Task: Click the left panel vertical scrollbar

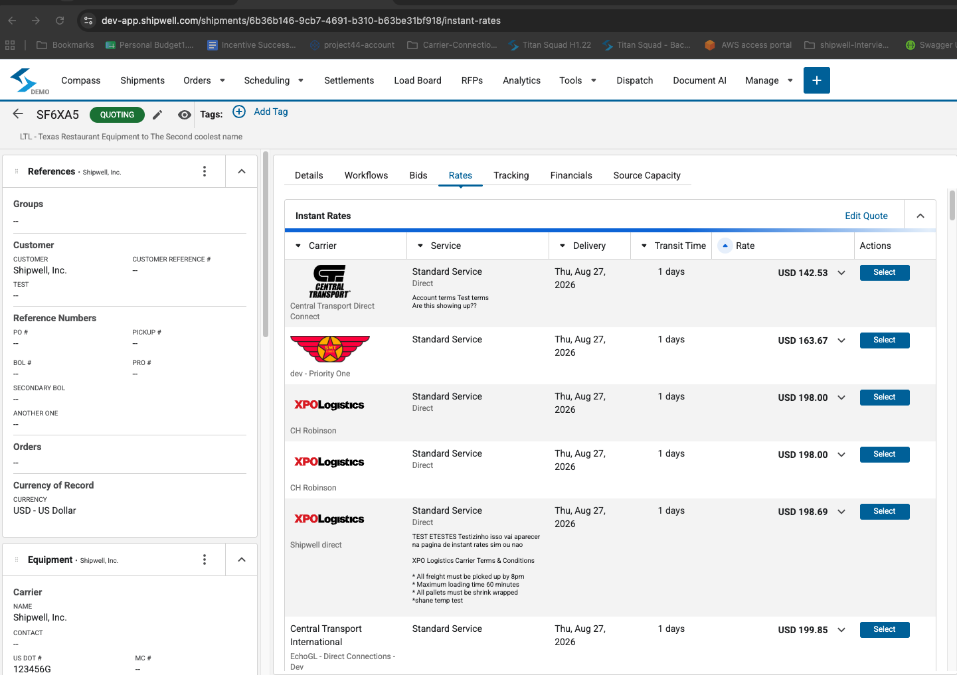Action: coord(266,244)
